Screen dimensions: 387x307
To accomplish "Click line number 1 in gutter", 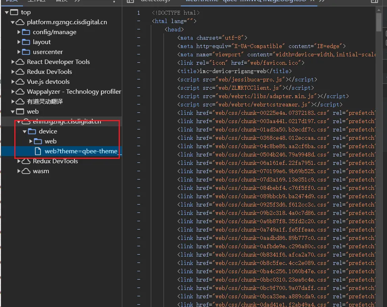I will [139, 13].
